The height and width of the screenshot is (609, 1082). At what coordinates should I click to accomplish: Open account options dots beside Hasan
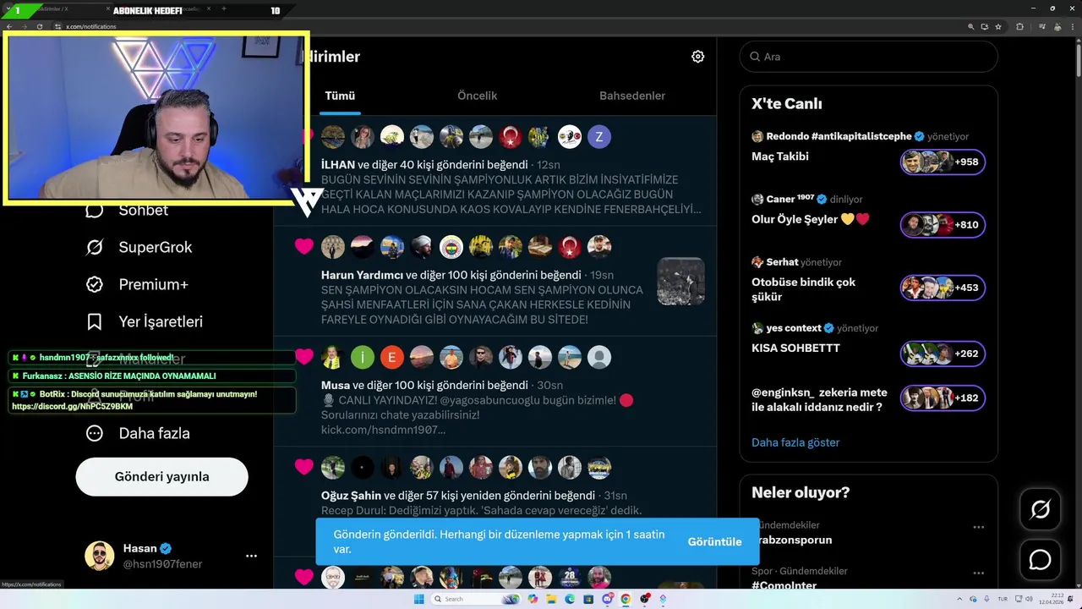251,556
